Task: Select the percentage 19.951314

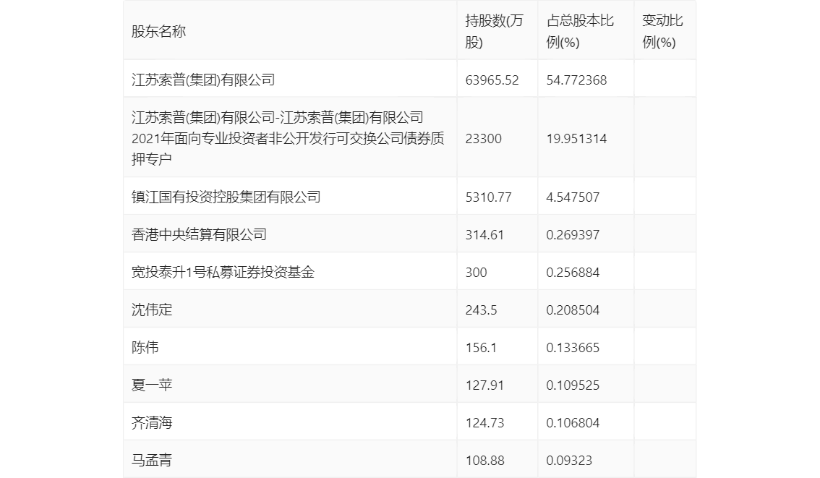Action: coord(576,139)
